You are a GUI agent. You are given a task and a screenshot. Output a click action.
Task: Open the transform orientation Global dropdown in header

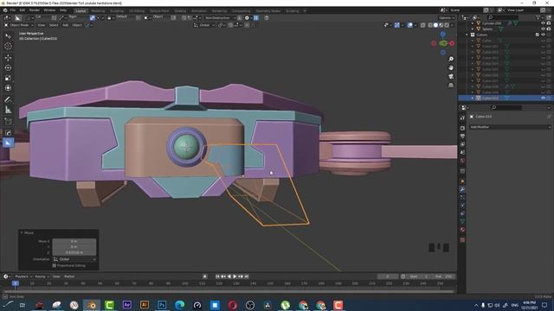click(x=204, y=25)
